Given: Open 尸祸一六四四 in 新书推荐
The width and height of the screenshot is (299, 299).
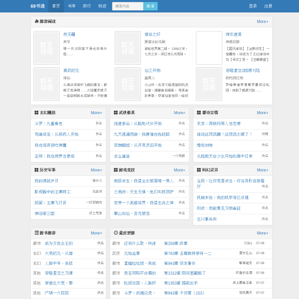Looking at the screenshot, I should coord(57,293).
